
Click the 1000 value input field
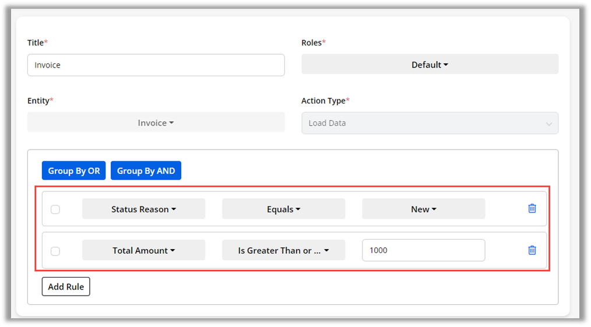423,250
